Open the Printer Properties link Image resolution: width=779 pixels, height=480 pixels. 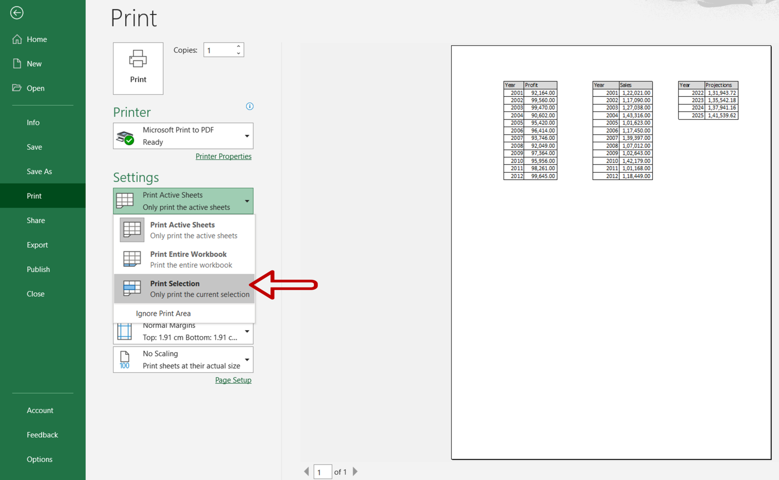coord(224,156)
